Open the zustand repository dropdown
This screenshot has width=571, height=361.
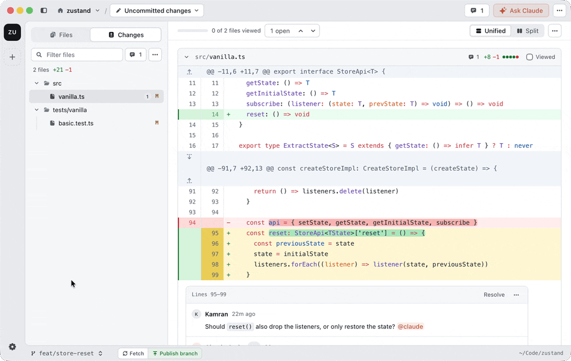coord(79,11)
